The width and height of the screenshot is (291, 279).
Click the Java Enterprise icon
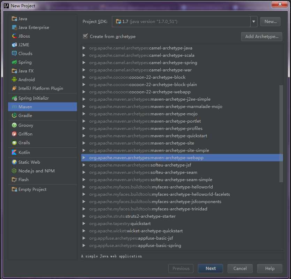(14, 28)
